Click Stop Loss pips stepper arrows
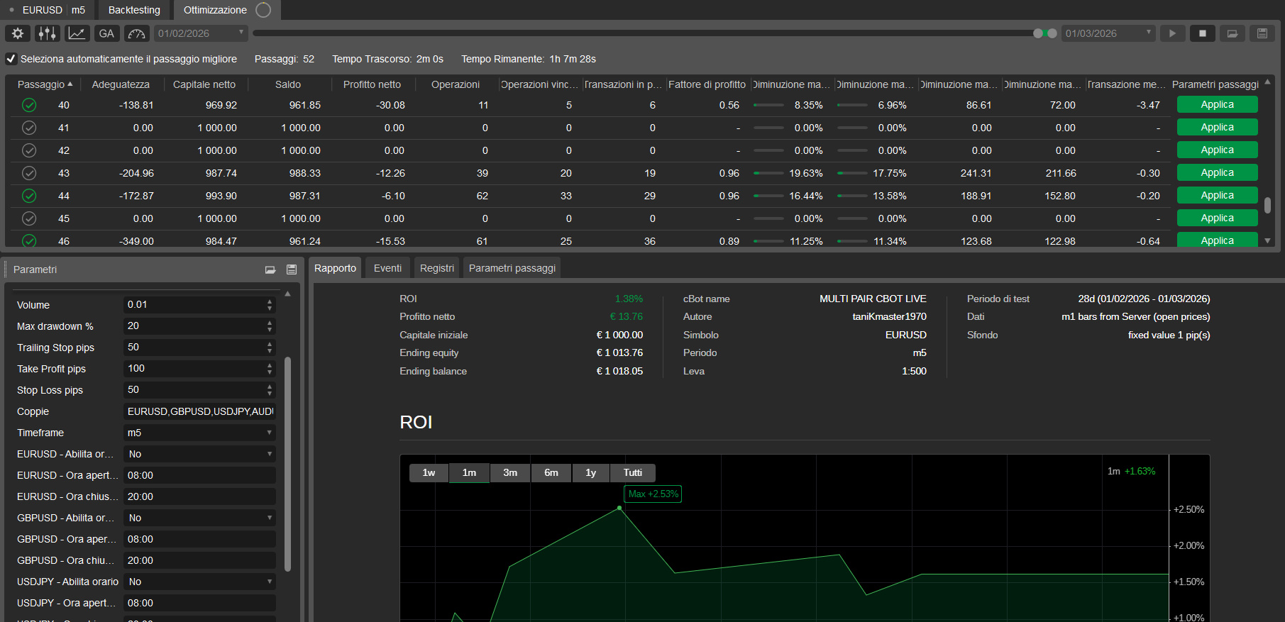Viewport: 1285px width, 622px height. pyautogui.click(x=270, y=390)
